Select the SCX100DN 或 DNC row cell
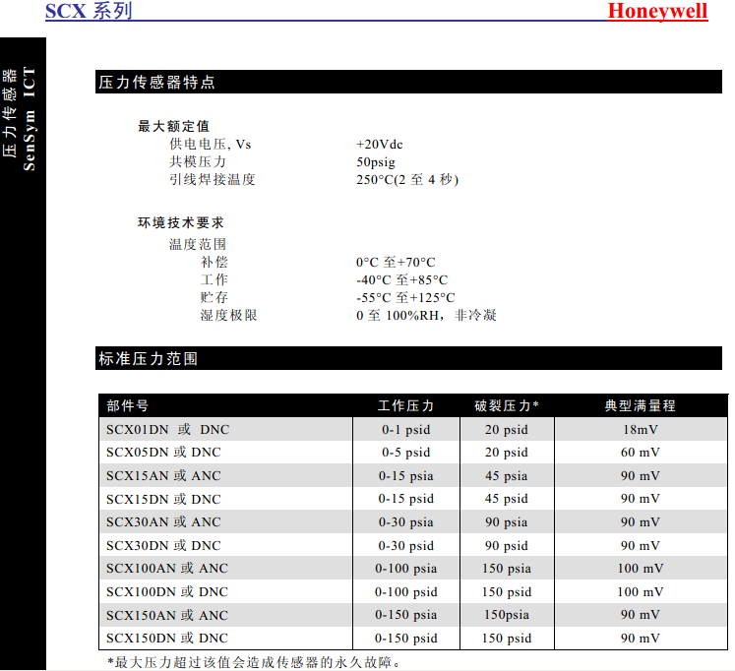Screen dimensions: 735x671 (x=226, y=592)
